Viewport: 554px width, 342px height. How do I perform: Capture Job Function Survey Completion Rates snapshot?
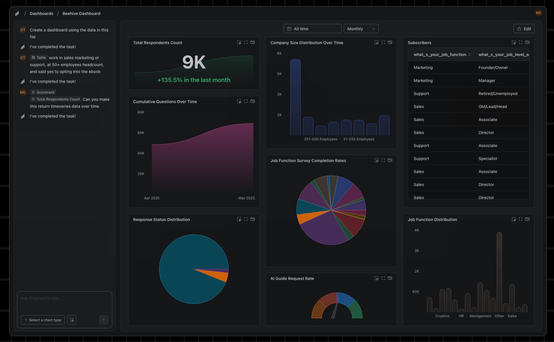(x=390, y=160)
